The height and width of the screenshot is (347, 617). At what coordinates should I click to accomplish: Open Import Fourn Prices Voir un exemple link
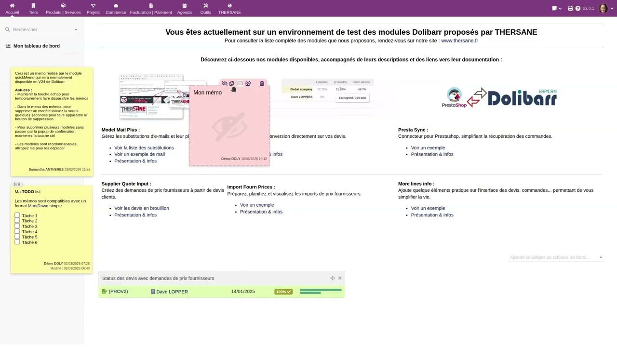pyautogui.click(x=257, y=205)
